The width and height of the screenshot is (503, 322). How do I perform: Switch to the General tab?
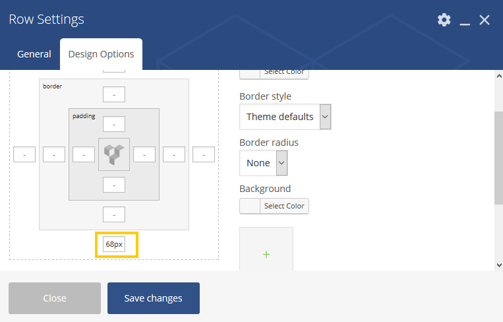34,54
